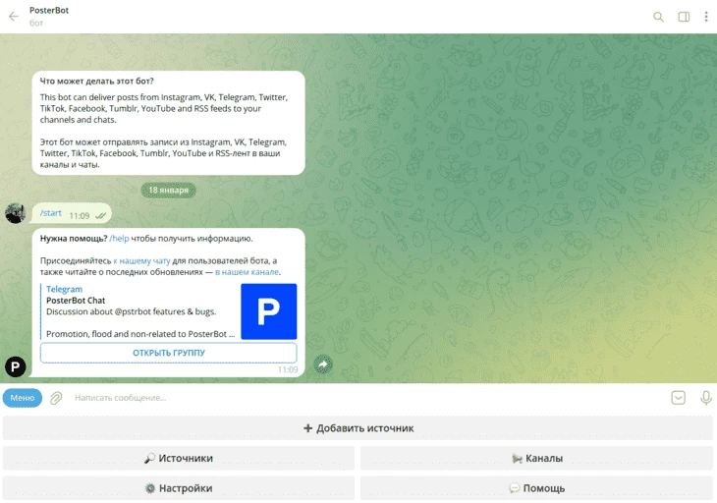Image resolution: width=717 pixels, height=503 pixels.
Task: Toggle the bot keyboard icon
Action: (x=678, y=398)
